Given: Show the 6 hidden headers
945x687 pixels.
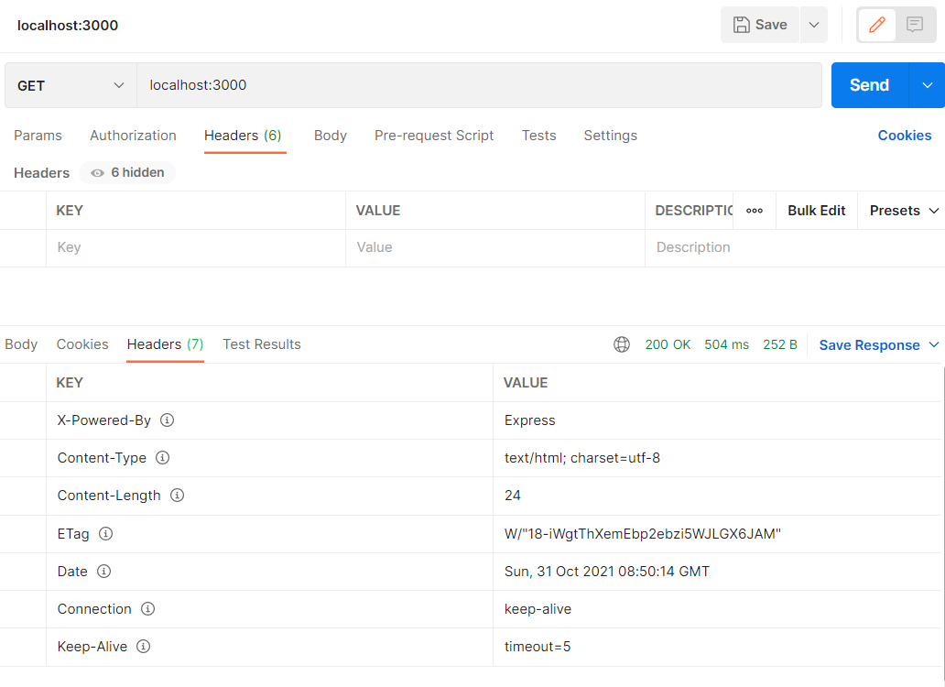Looking at the screenshot, I should (x=127, y=172).
